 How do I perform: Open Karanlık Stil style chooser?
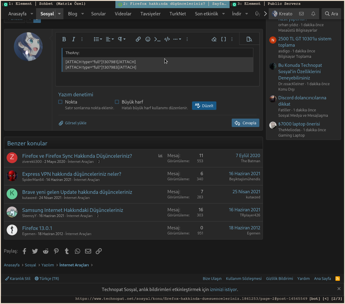point(18,278)
